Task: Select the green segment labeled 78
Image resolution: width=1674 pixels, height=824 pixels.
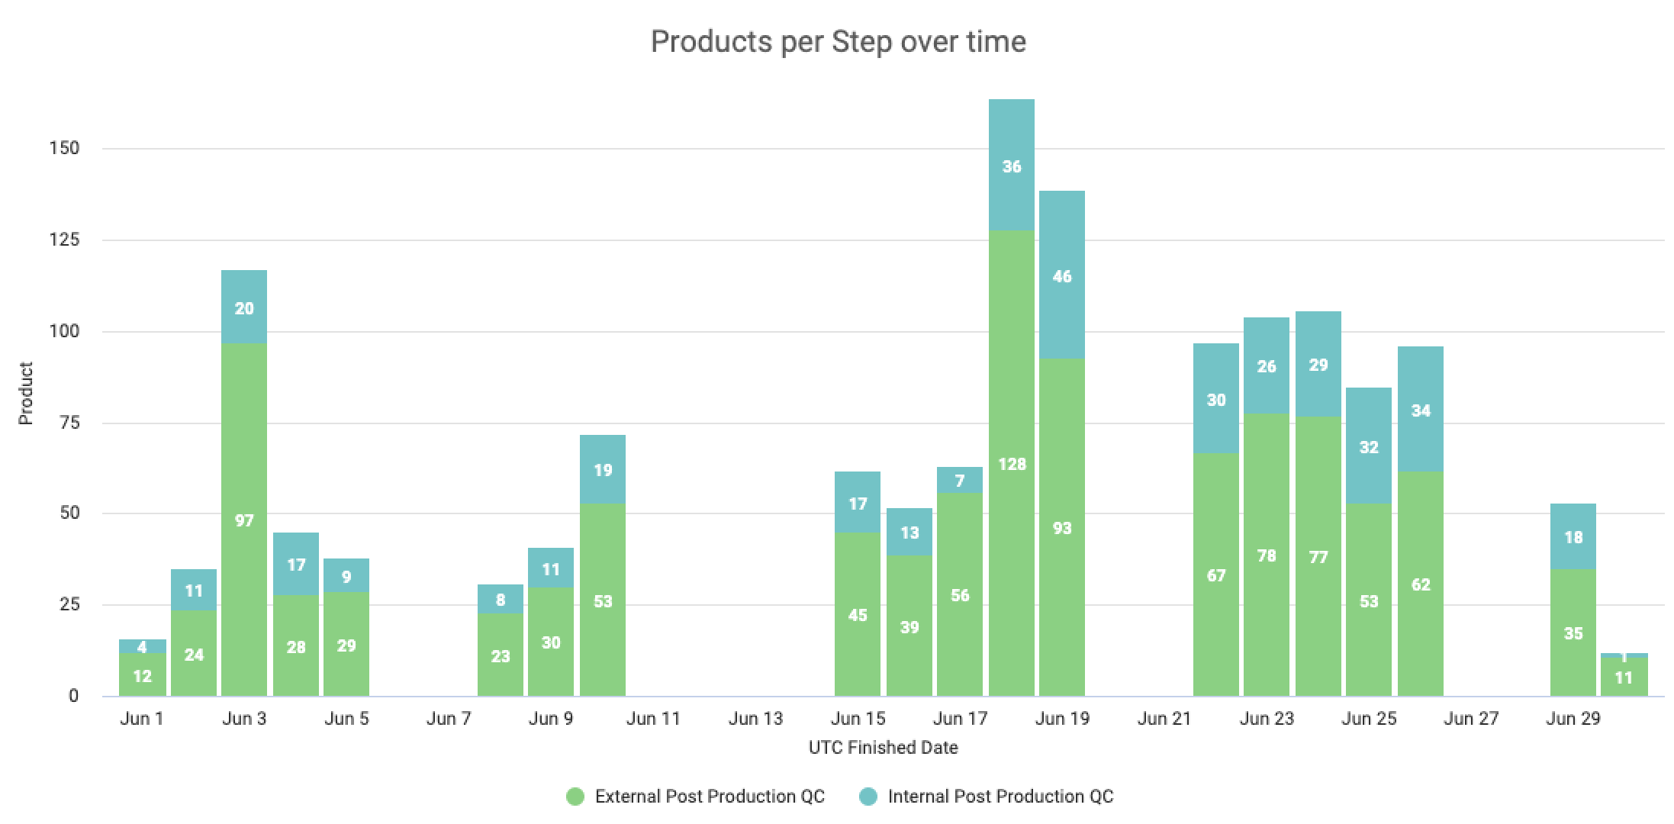Action: click(x=1267, y=555)
